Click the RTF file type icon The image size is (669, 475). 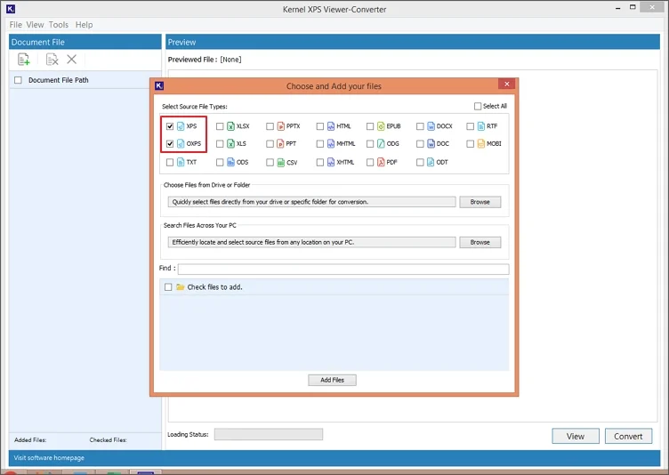[x=481, y=126]
